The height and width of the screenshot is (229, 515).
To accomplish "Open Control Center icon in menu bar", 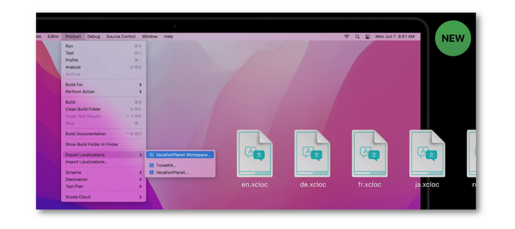I will pyautogui.click(x=368, y=36).
